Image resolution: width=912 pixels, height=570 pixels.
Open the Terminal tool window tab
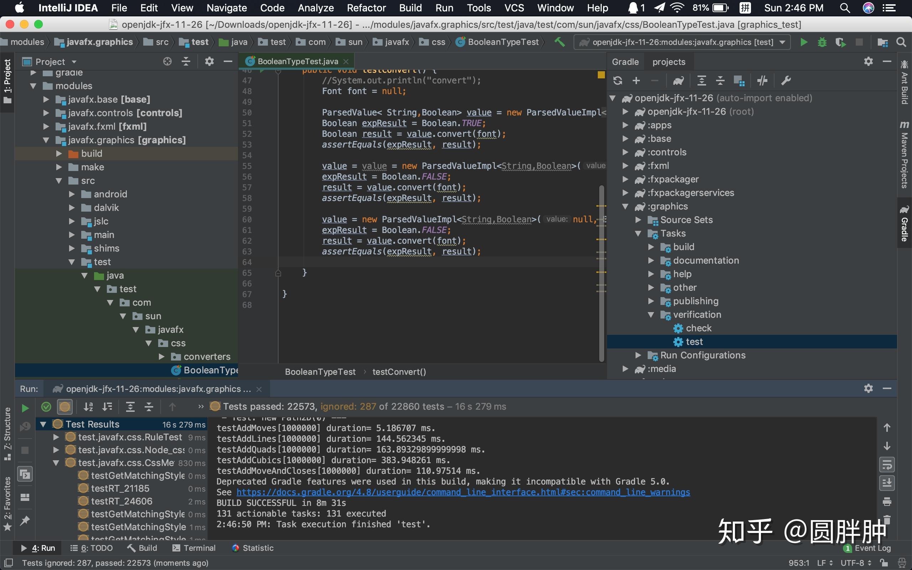(194, 548)
